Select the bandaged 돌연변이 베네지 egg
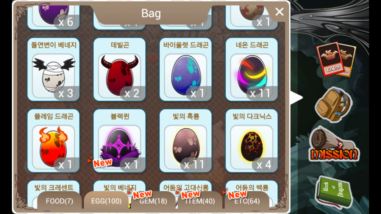Image resolution: width=381 pixels, height=214 pixels. (54, 69)
